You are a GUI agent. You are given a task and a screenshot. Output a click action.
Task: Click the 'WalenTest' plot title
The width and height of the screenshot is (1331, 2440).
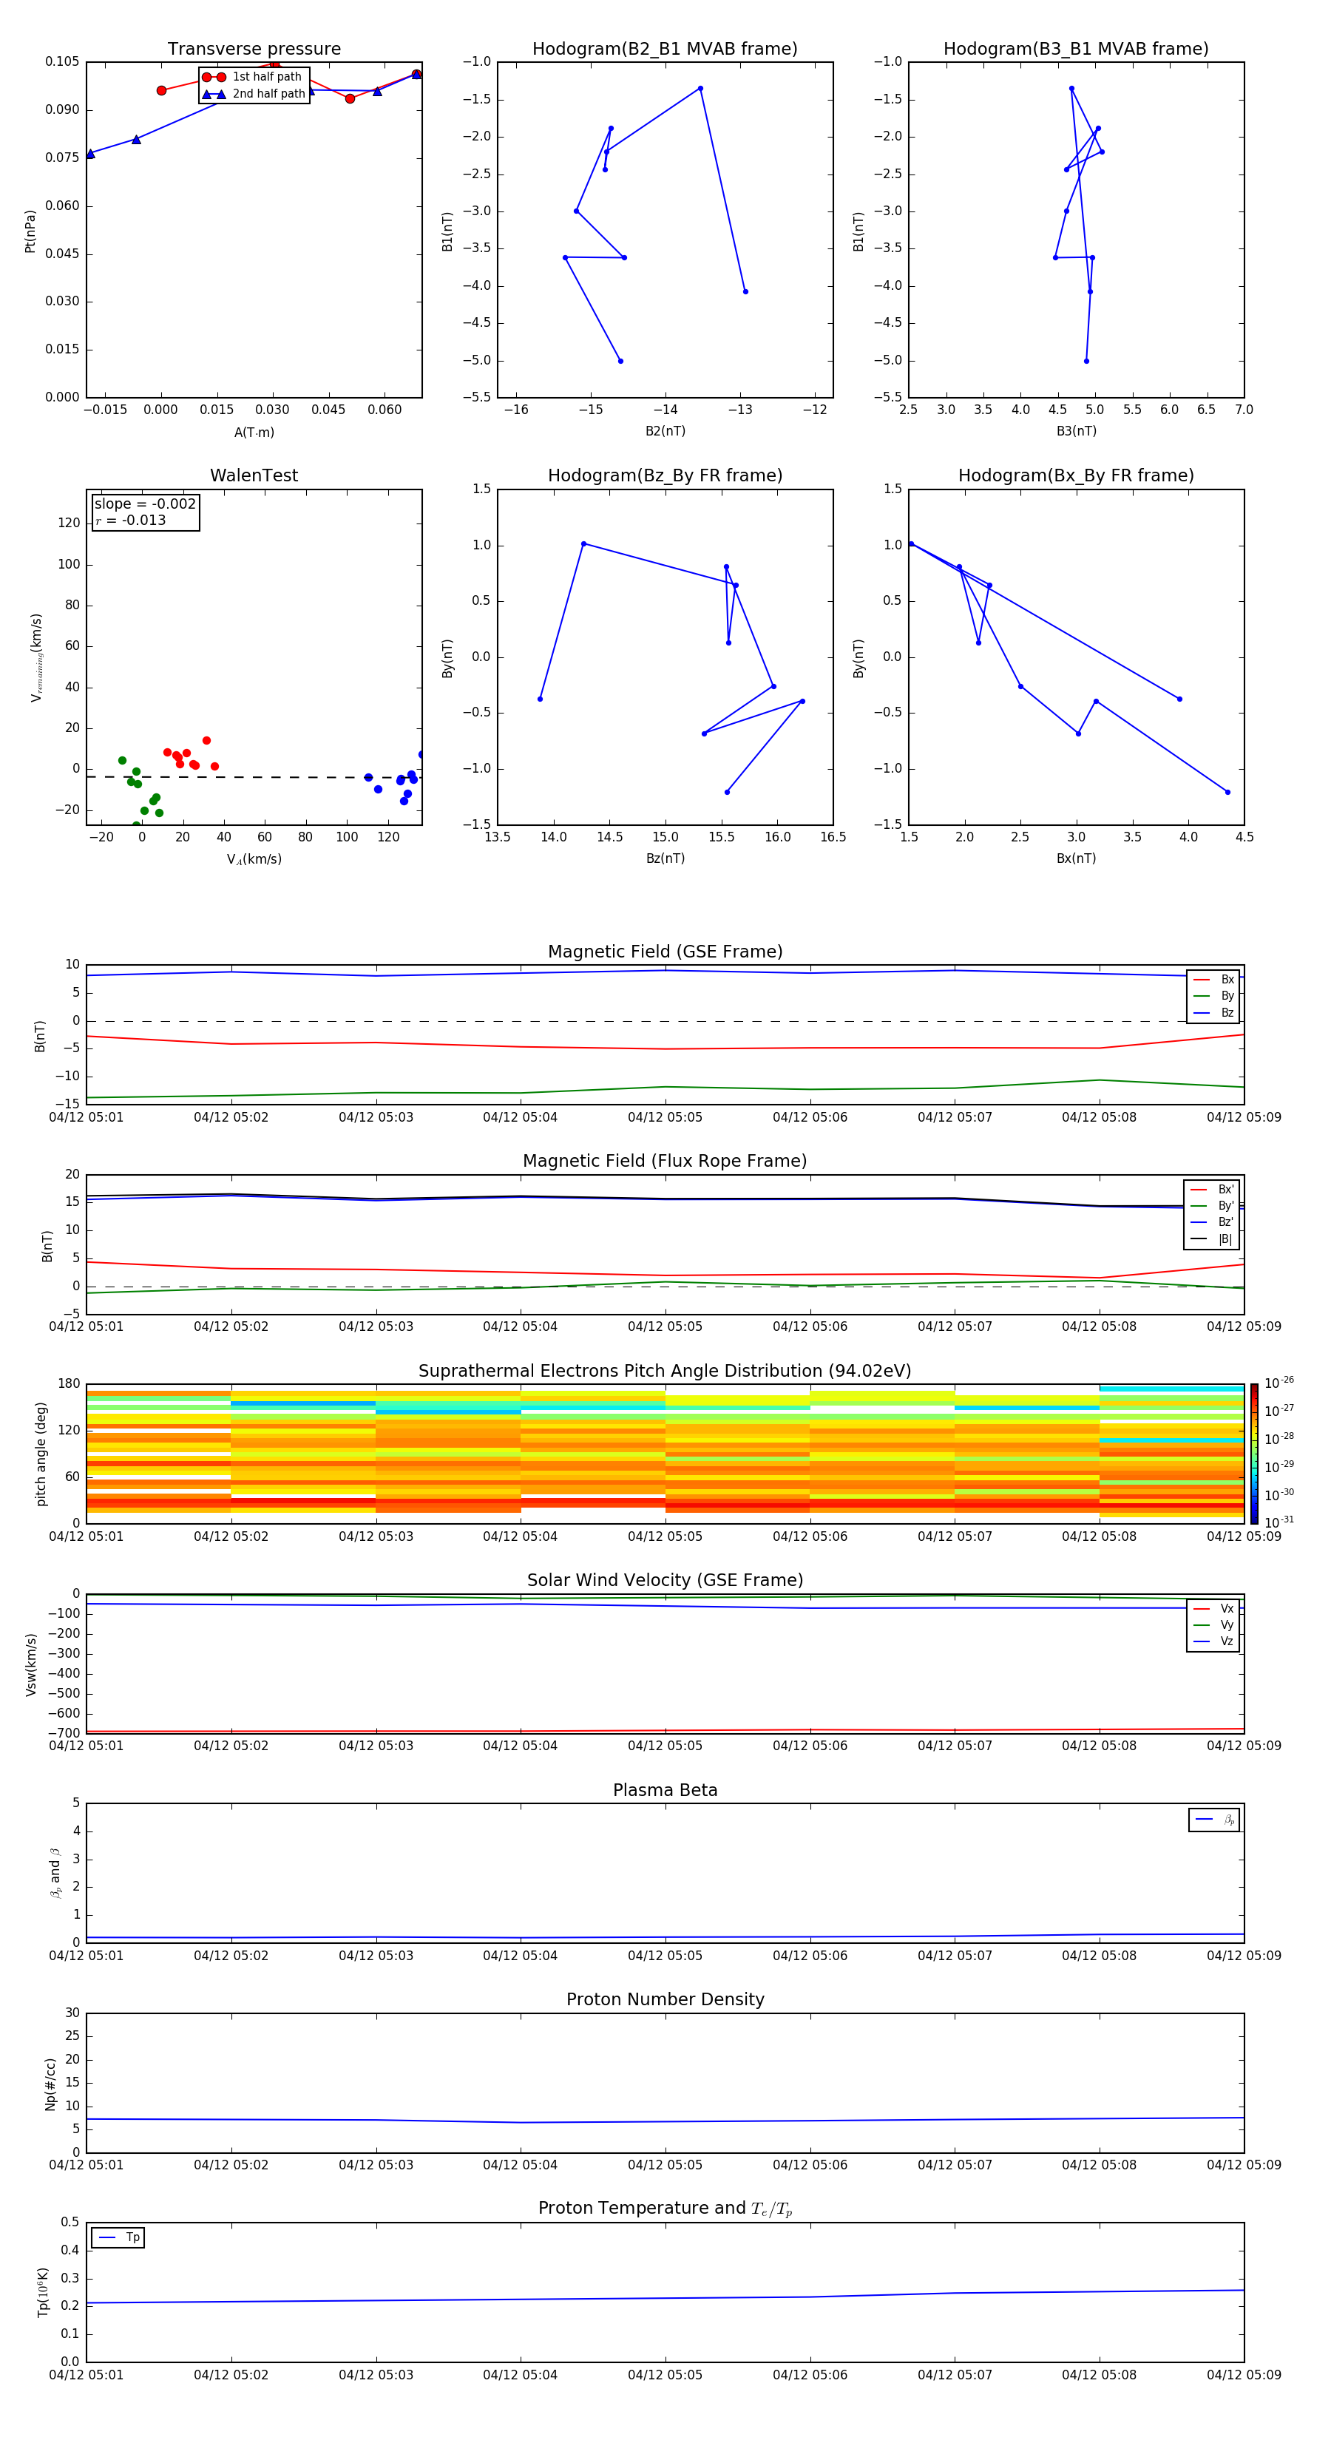[x=254, y=475]
